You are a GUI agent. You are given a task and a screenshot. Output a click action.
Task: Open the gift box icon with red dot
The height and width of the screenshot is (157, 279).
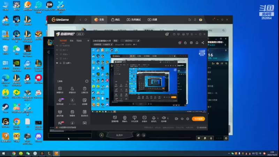coord(180,43)
